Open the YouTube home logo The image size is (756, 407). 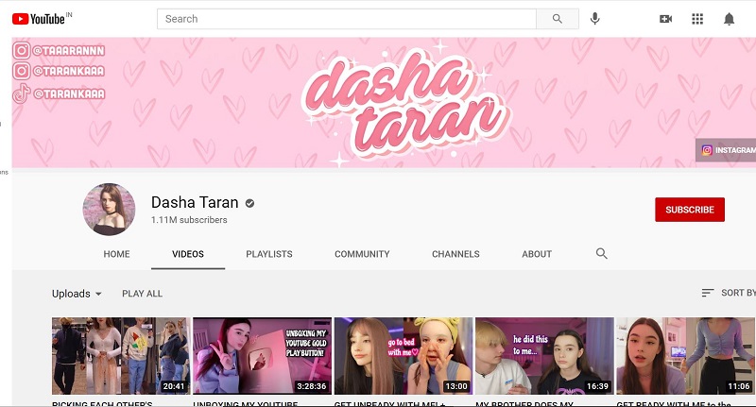[x=39, y=19]
